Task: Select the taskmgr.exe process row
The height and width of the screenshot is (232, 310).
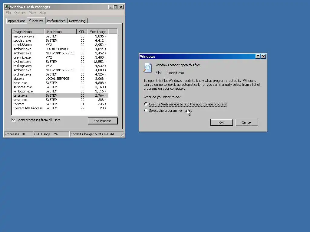Action: pos(60,66)
